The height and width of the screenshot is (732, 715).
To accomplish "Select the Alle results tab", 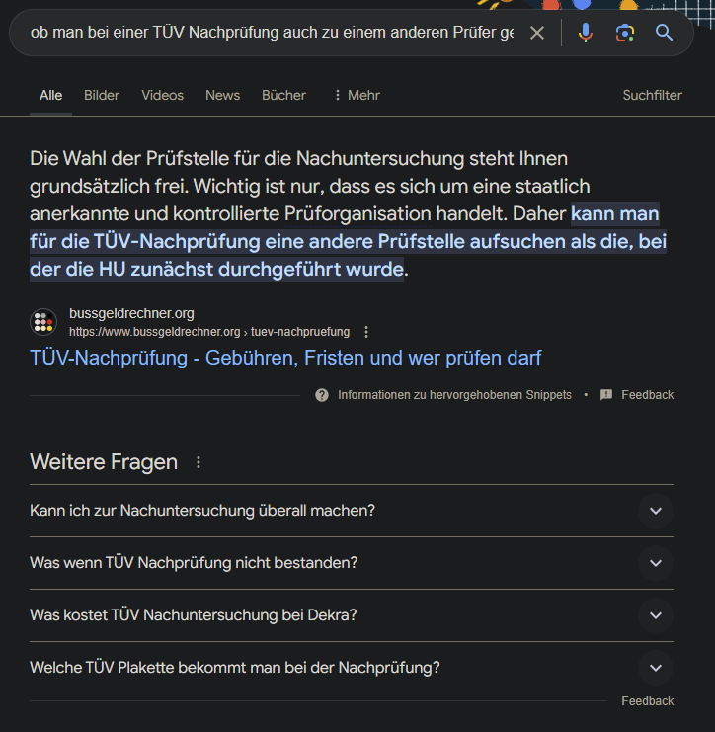I will tap(51, 95).
